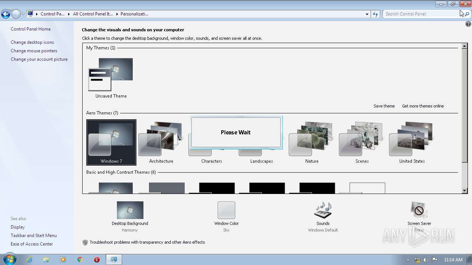The height and width of the screenshot is (265, 472).
Task: Click the Action Center flag icon
Action: pyautogui.click(x=435, y=260)
